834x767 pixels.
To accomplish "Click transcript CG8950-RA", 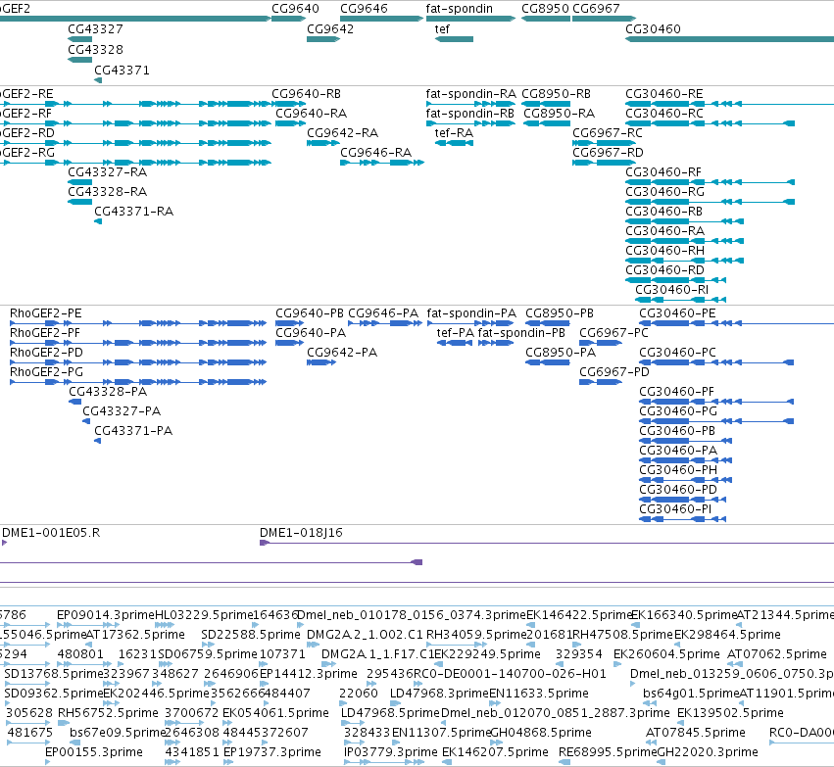I will pyautogui.click(x=559, y=114).
